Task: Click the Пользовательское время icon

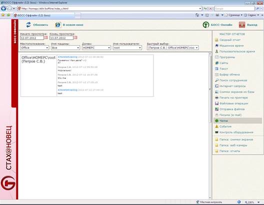Action: (x=216, y=51)
